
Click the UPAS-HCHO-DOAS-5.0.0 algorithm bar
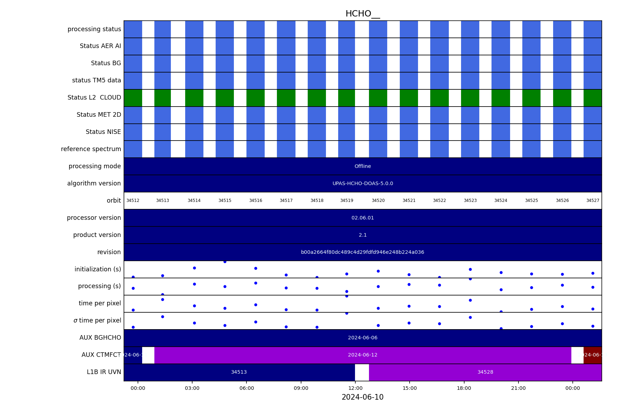click(363, 184)
